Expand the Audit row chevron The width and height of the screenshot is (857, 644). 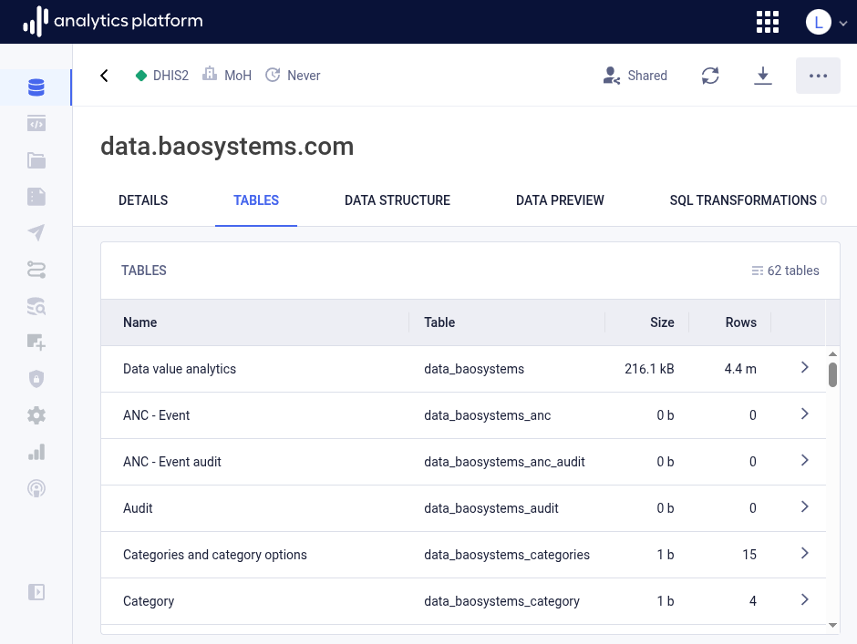pyautogui.click(x=804, y=506)
